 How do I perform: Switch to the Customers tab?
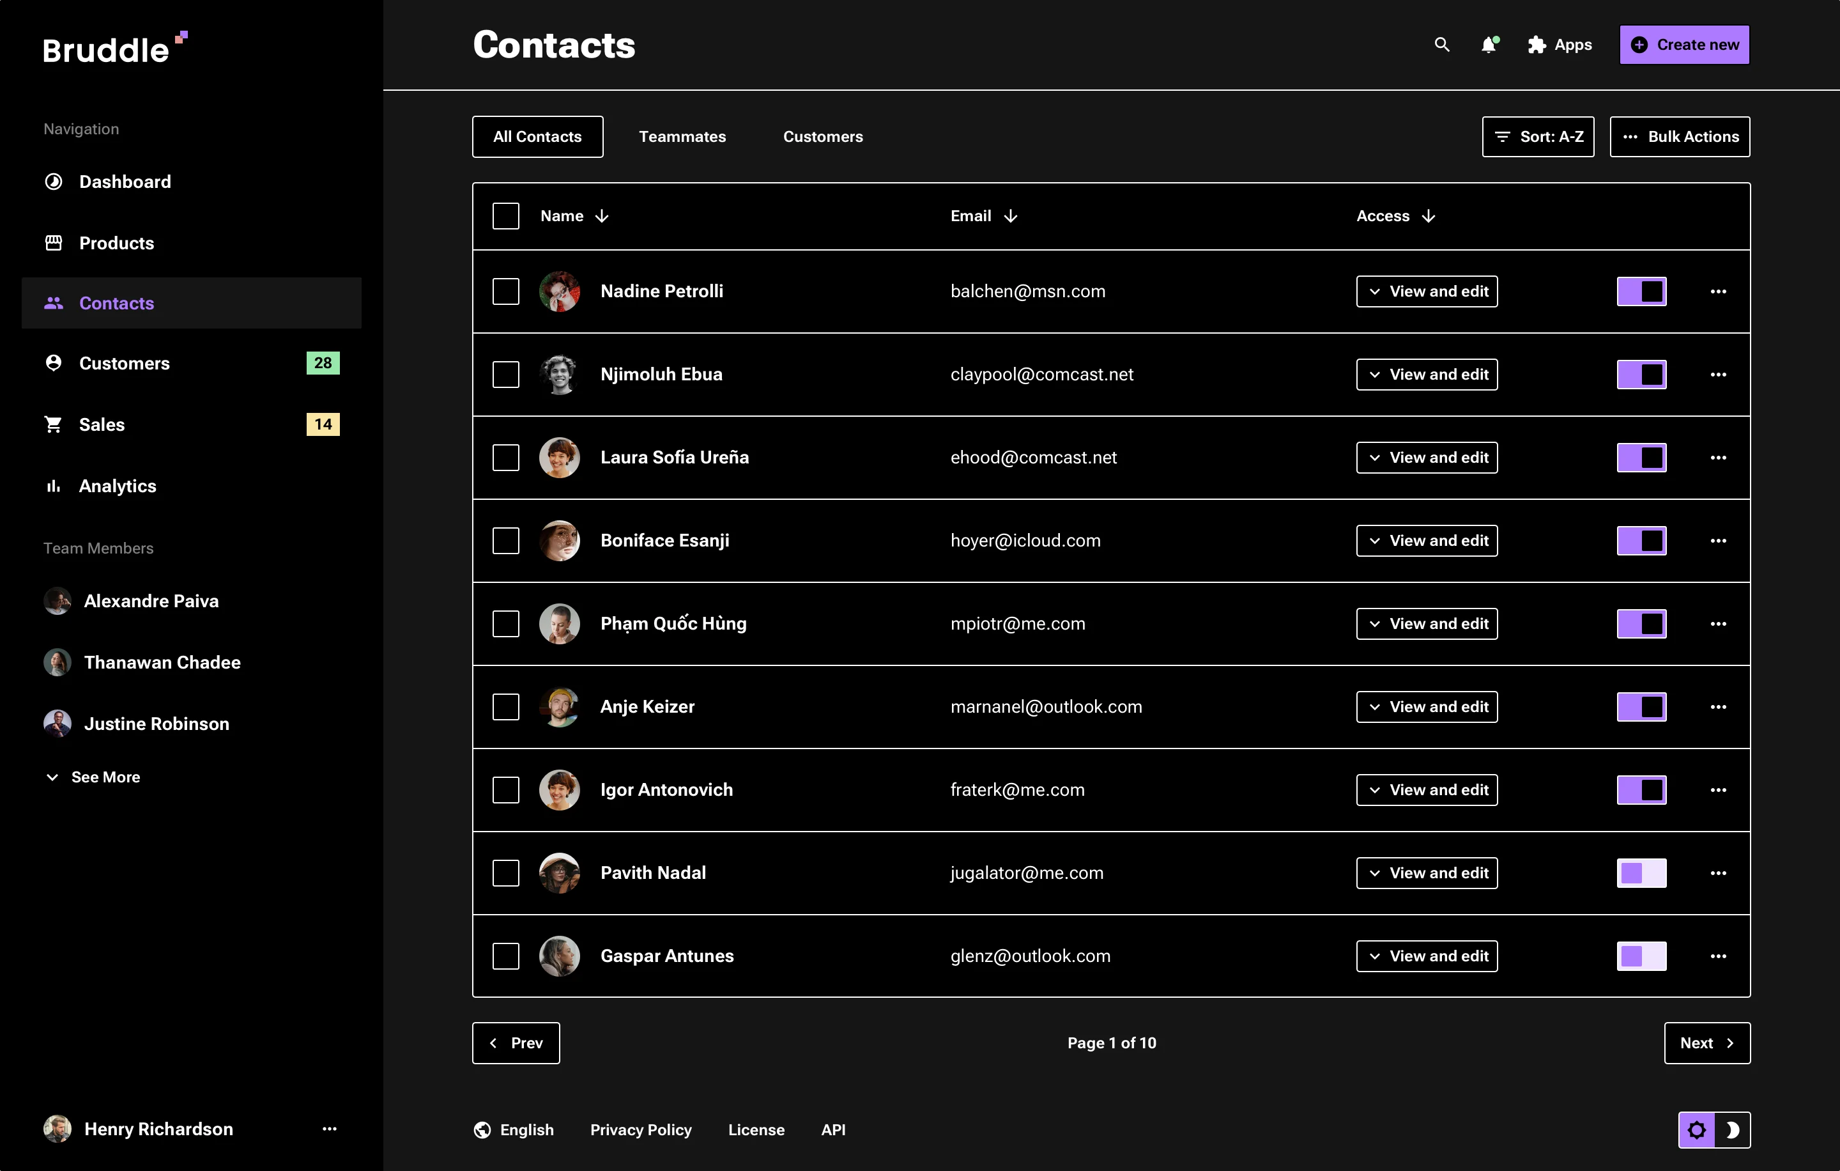coord(822,137)
